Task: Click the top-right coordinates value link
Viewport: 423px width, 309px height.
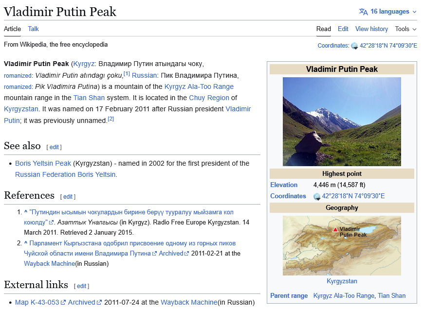Action: click(x=388, y=46)
